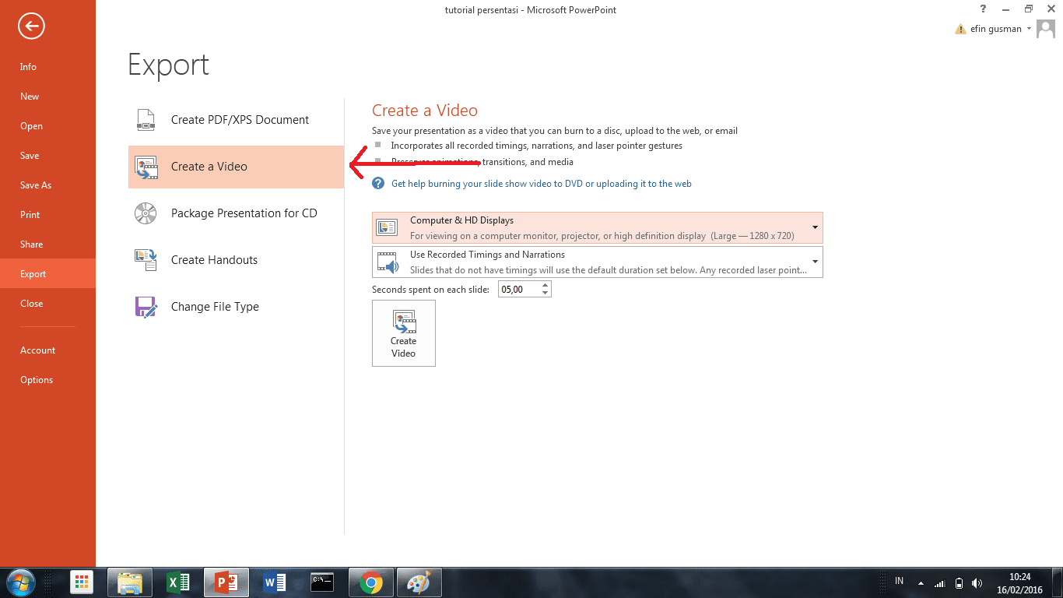Click the Show desktop button
This screenshot has width=1063, height=598.
(x=1058, y=582)
